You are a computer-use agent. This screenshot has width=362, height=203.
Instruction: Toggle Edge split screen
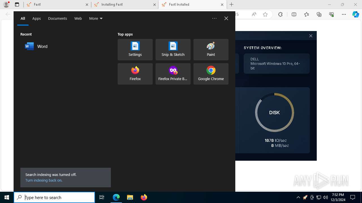pos(294,14)
